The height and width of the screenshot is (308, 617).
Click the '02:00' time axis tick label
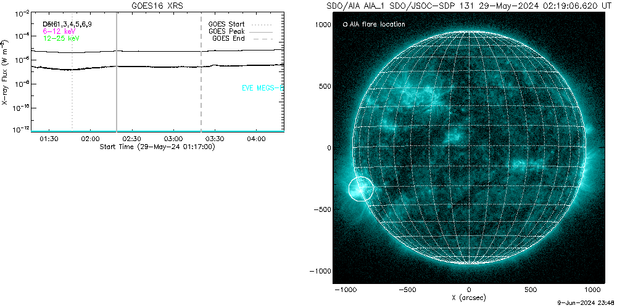click(x=90, y=139)
